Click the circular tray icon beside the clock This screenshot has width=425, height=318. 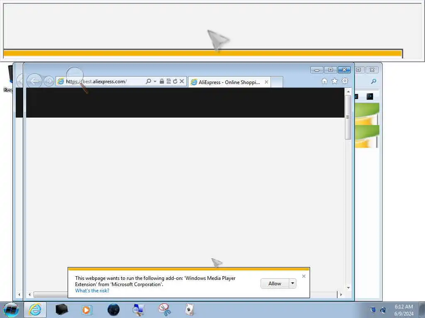383,310
